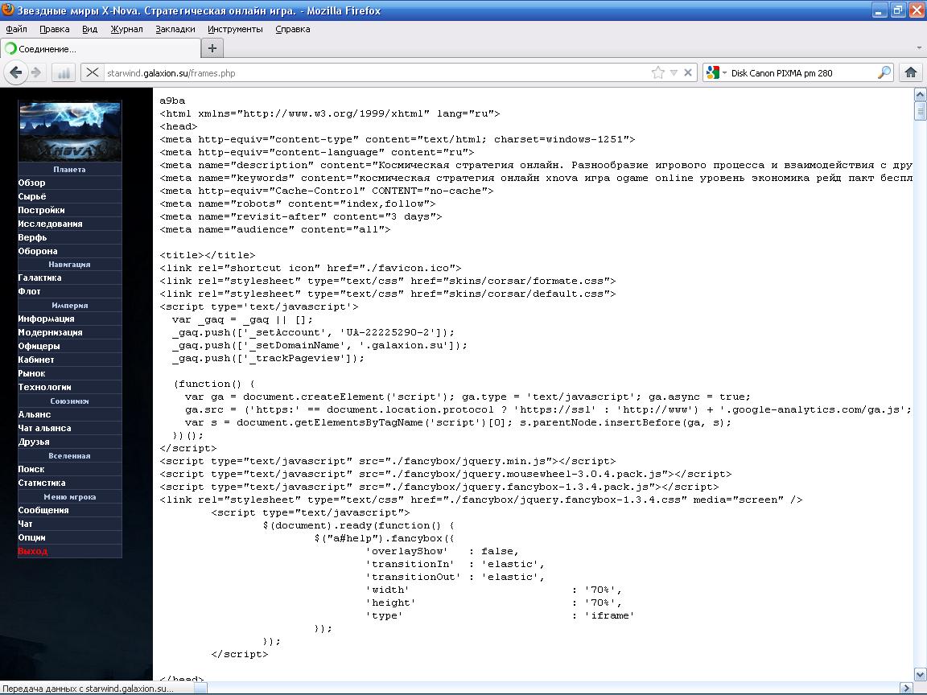The width and height of the screenshot is (927, 695).
Task: Click the <title></title> line in source
Action: [x=208, y=255]
